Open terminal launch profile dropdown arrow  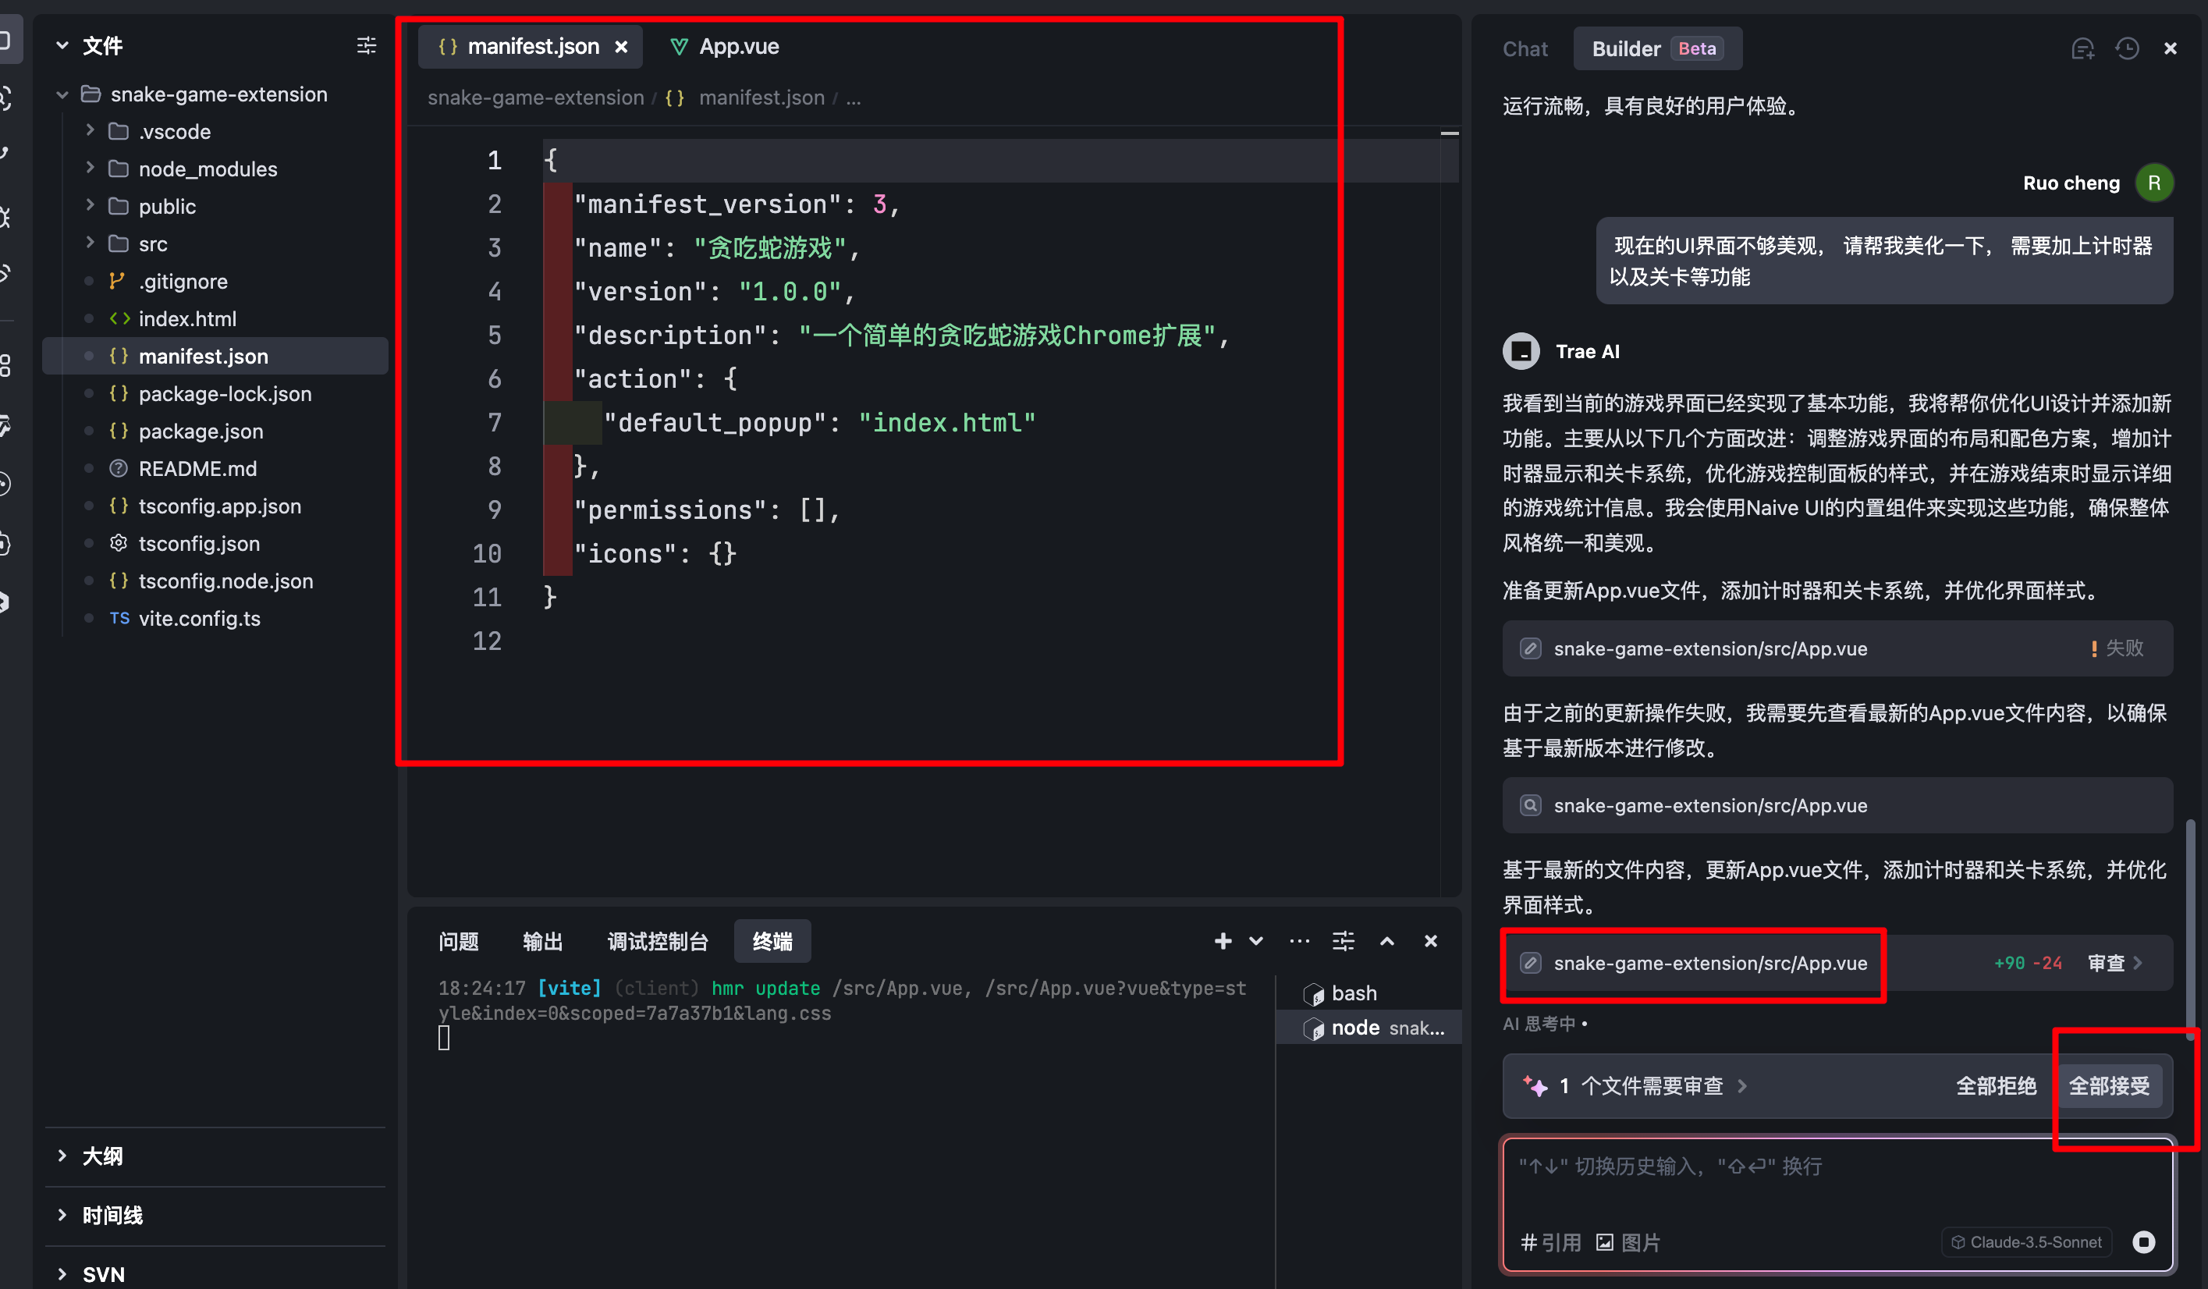click(1255, 941)
